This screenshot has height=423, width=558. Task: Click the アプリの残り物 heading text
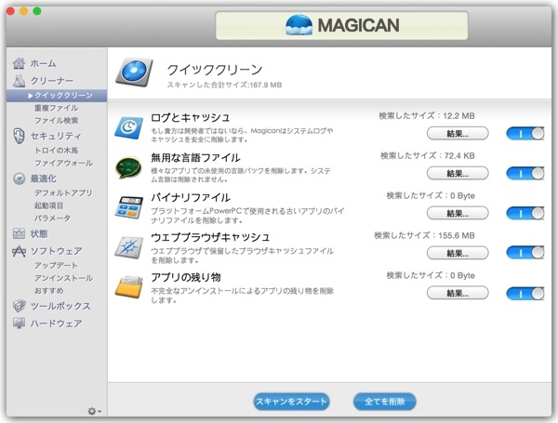[186, 277]
